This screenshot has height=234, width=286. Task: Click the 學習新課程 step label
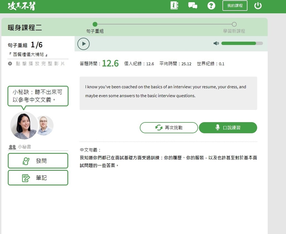(x=234, y=31)
